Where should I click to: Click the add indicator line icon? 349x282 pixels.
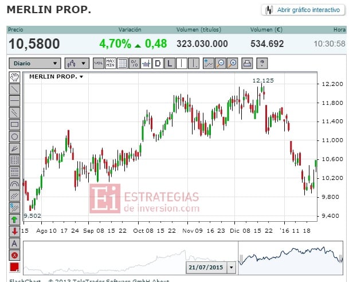209,64
